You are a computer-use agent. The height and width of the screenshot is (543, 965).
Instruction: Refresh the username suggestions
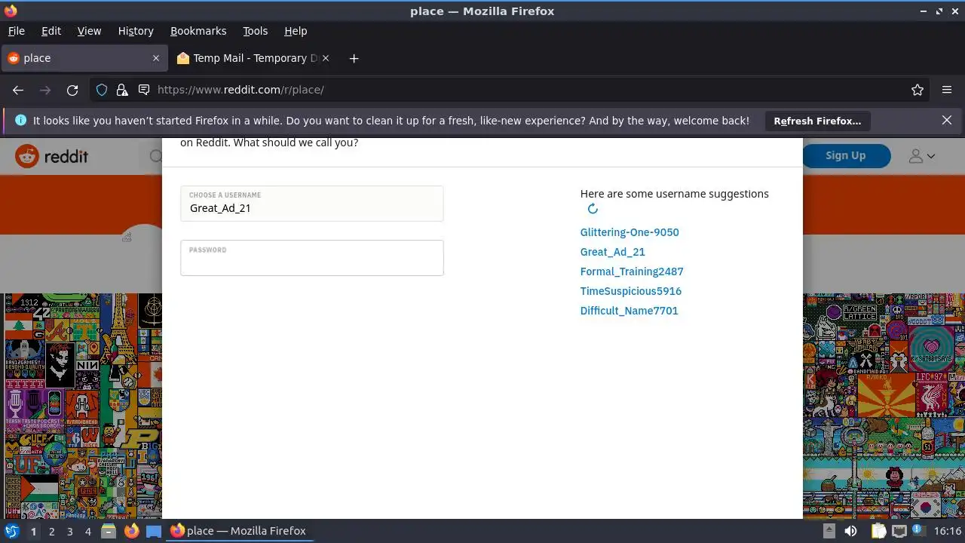pos(593,209)
